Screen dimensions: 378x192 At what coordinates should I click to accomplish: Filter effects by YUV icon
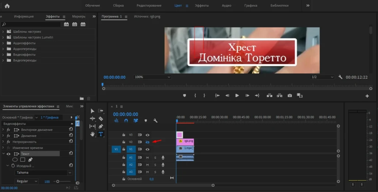coord(83,24)
